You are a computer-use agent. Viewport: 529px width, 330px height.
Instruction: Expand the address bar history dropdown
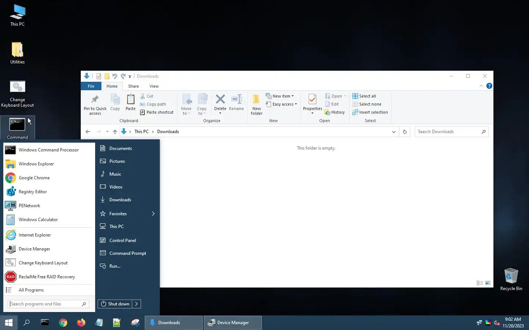[394, 132]
